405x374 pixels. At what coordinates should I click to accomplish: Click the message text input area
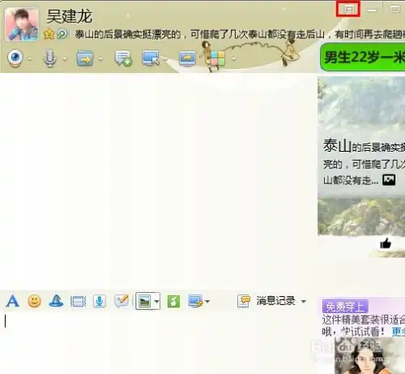[160, 342]
